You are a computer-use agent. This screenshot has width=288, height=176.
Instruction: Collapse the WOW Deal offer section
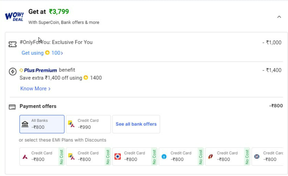pyautogui.click(x=279, y=17)
